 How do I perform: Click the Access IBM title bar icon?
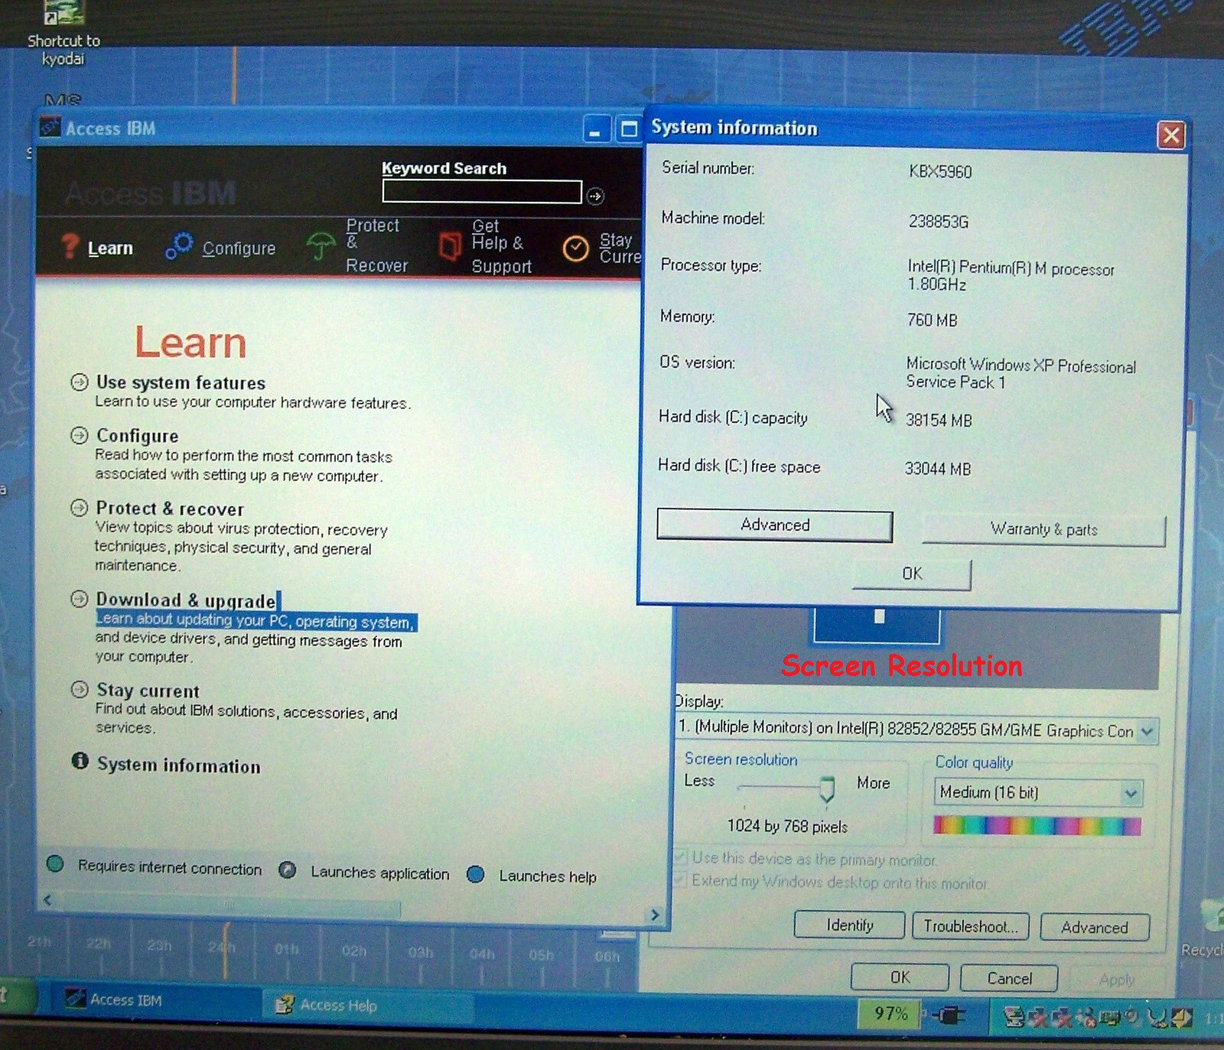(50, 126)
